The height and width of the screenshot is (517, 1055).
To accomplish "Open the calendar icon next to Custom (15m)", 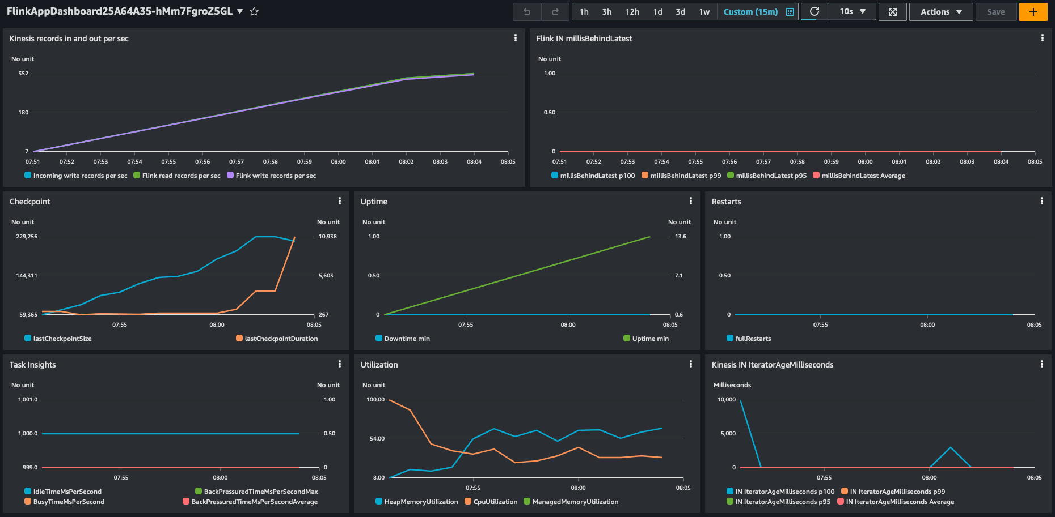I will [790, 11].
